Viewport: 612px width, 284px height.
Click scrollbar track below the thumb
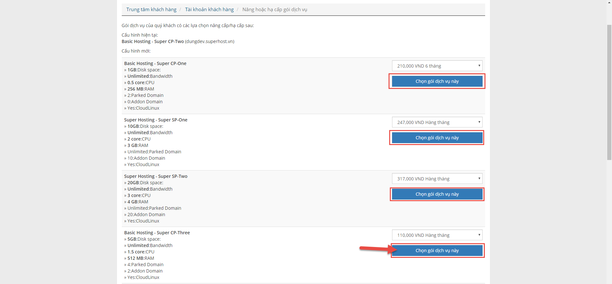[609, 223]
